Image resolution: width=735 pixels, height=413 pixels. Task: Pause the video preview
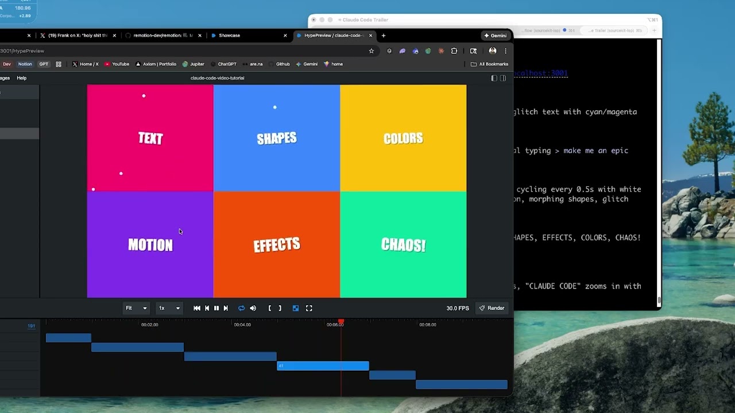coord(216,308)
